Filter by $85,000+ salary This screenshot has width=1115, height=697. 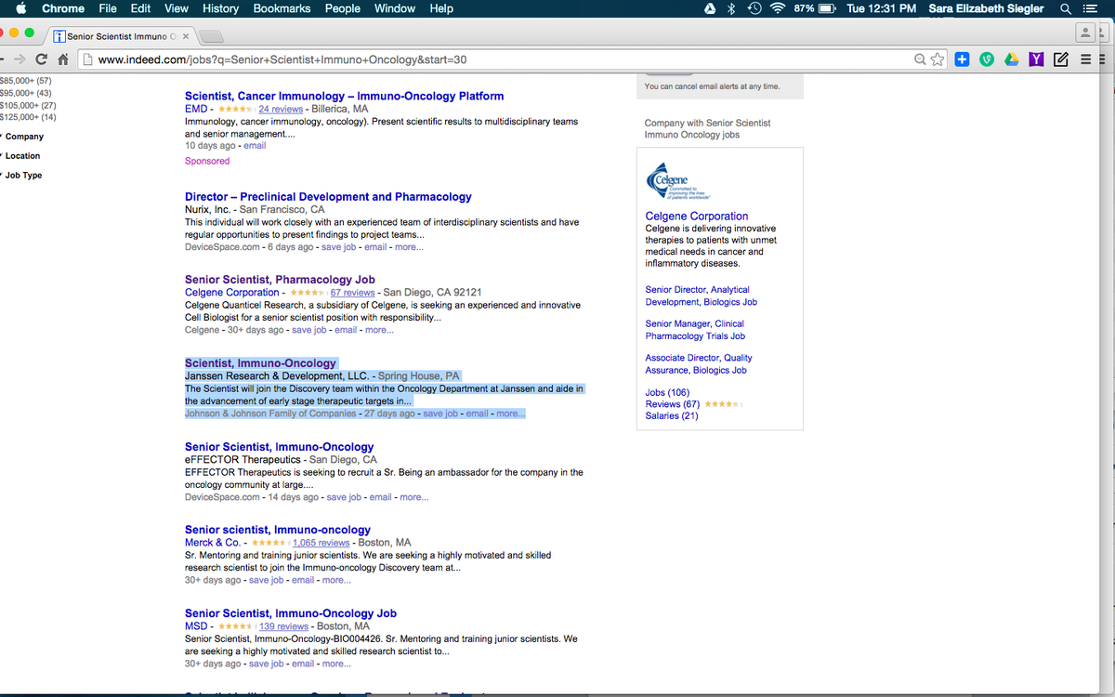click(25, 81)
